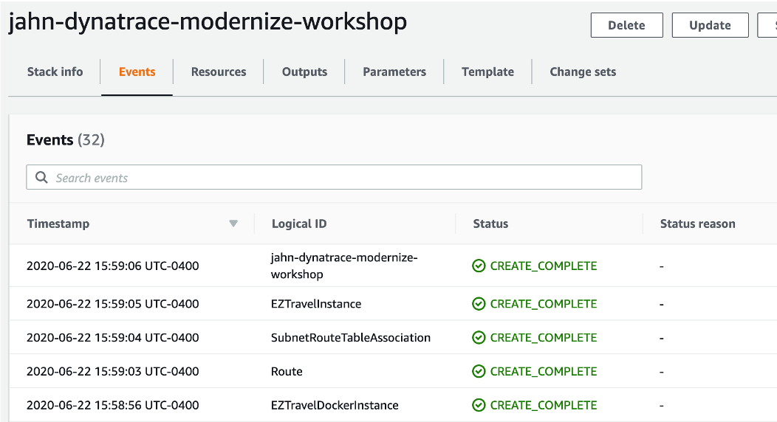This screenshot has height=422, width=777.
Task: Click the SubnetRouteTableAssociation logical ID
Action: pyautogui.click(x=351, y=337)
